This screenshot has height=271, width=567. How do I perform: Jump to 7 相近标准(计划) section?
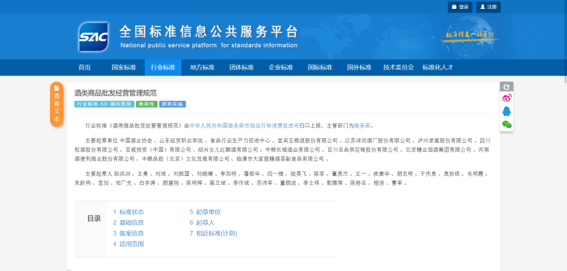[213, 233]
